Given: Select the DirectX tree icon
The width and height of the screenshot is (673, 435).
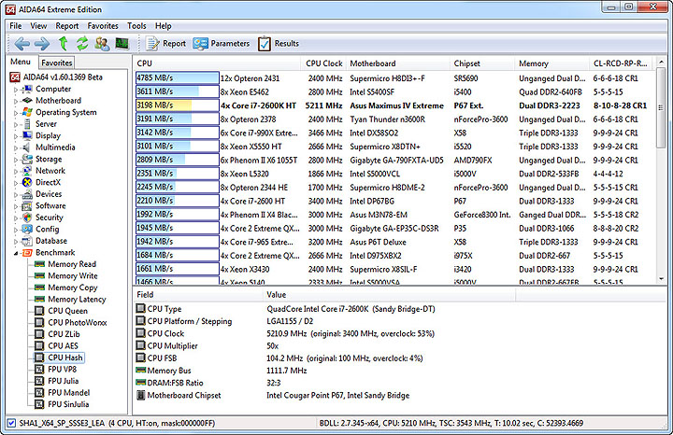Looking at the screenshot, I should pyautogui.click(x=27, y=182).
